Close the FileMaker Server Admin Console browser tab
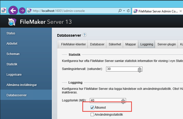This screenshot has width=183, height=119. [181, 11]
